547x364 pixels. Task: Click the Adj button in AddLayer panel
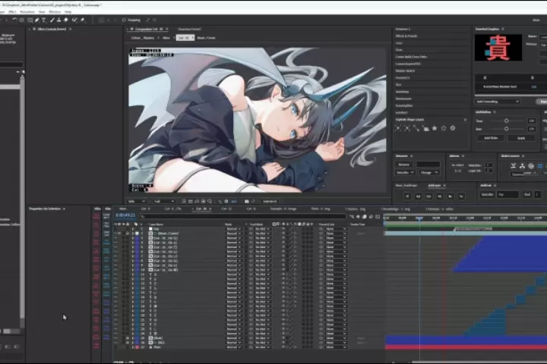[418, 196]
